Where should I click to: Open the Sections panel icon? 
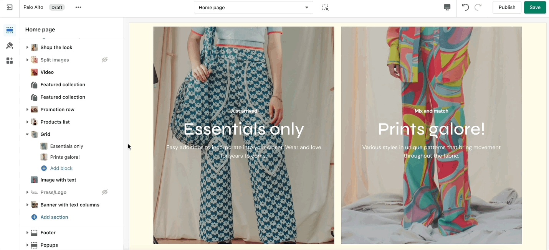[10, 30]
